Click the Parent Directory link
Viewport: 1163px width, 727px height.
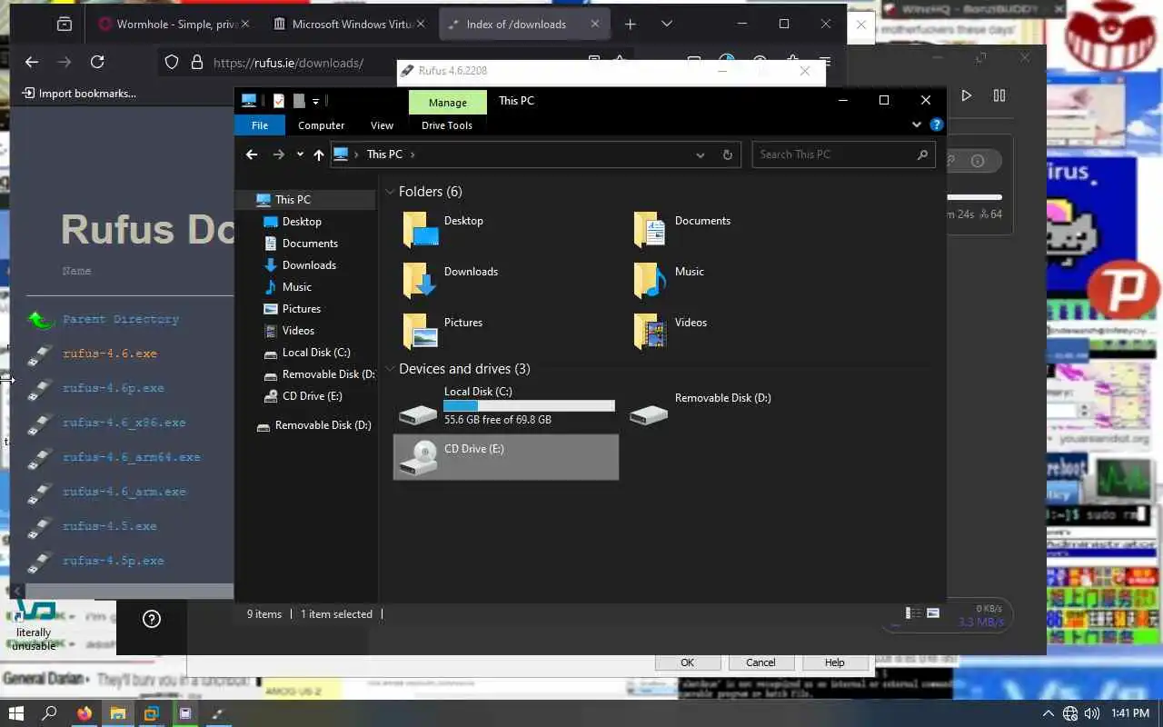[x=121, y=319]
